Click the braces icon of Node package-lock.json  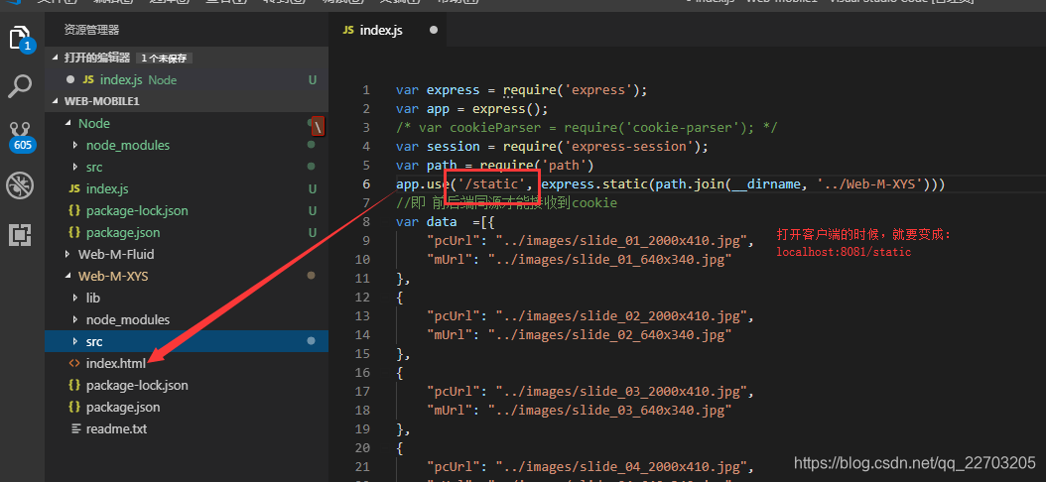coord(74,210)
